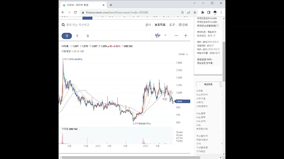Click the 거래량 289,742 volume label
This screenshot has width=284, height=159.
pyautogui.click(x=69, y=129)
